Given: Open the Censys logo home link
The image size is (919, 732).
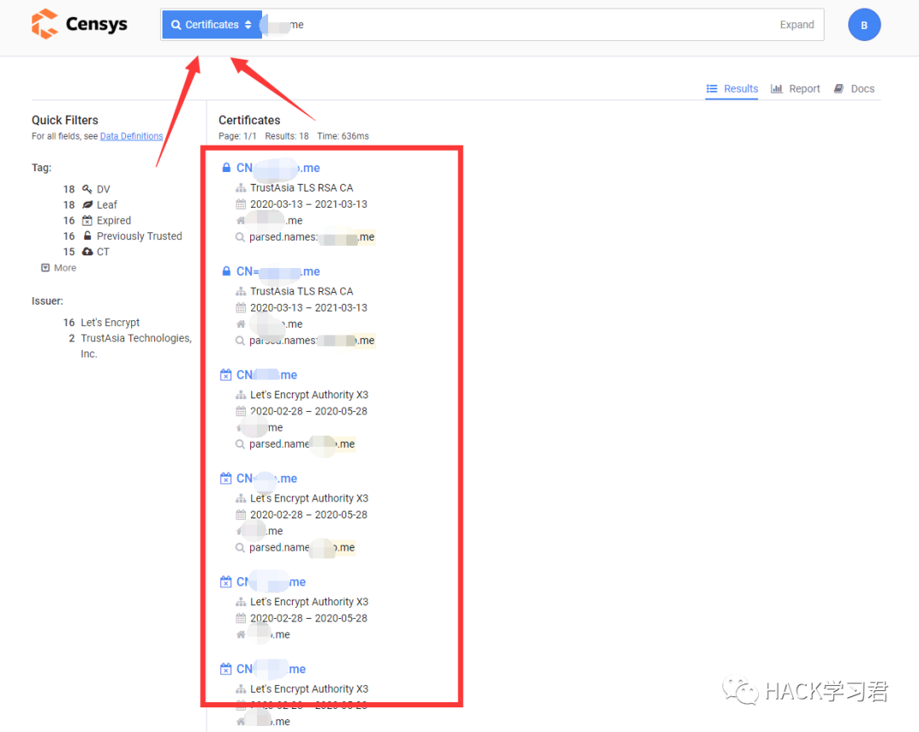Looking at the screenshot, I should coord(79,24).
